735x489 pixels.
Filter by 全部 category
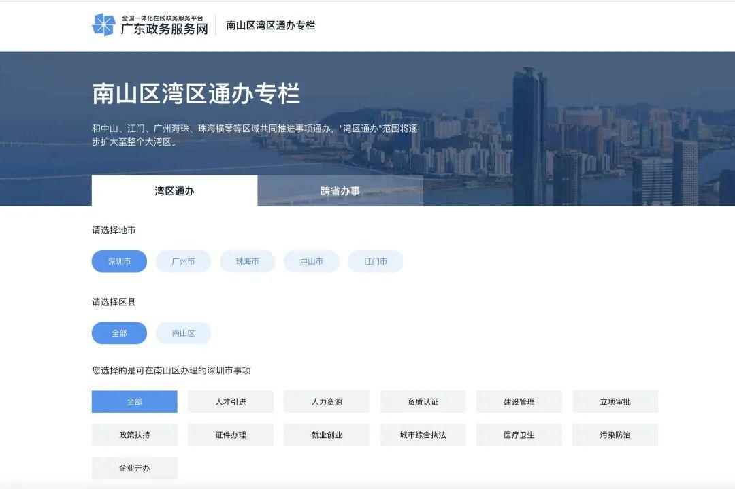[x=134, y=402]
